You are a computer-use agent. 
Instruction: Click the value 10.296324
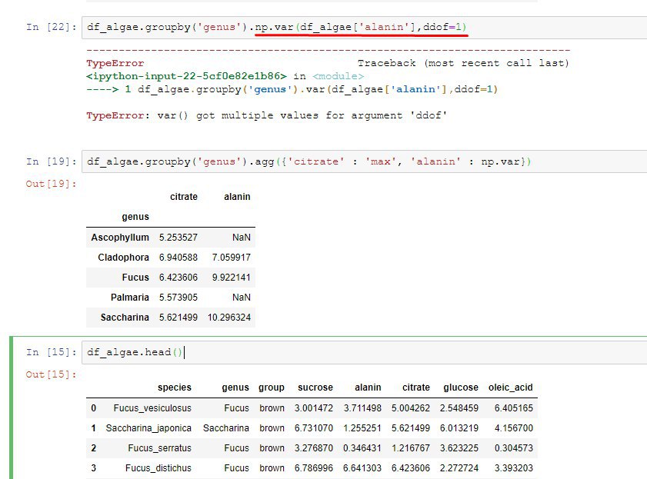(x=229, y=318)
